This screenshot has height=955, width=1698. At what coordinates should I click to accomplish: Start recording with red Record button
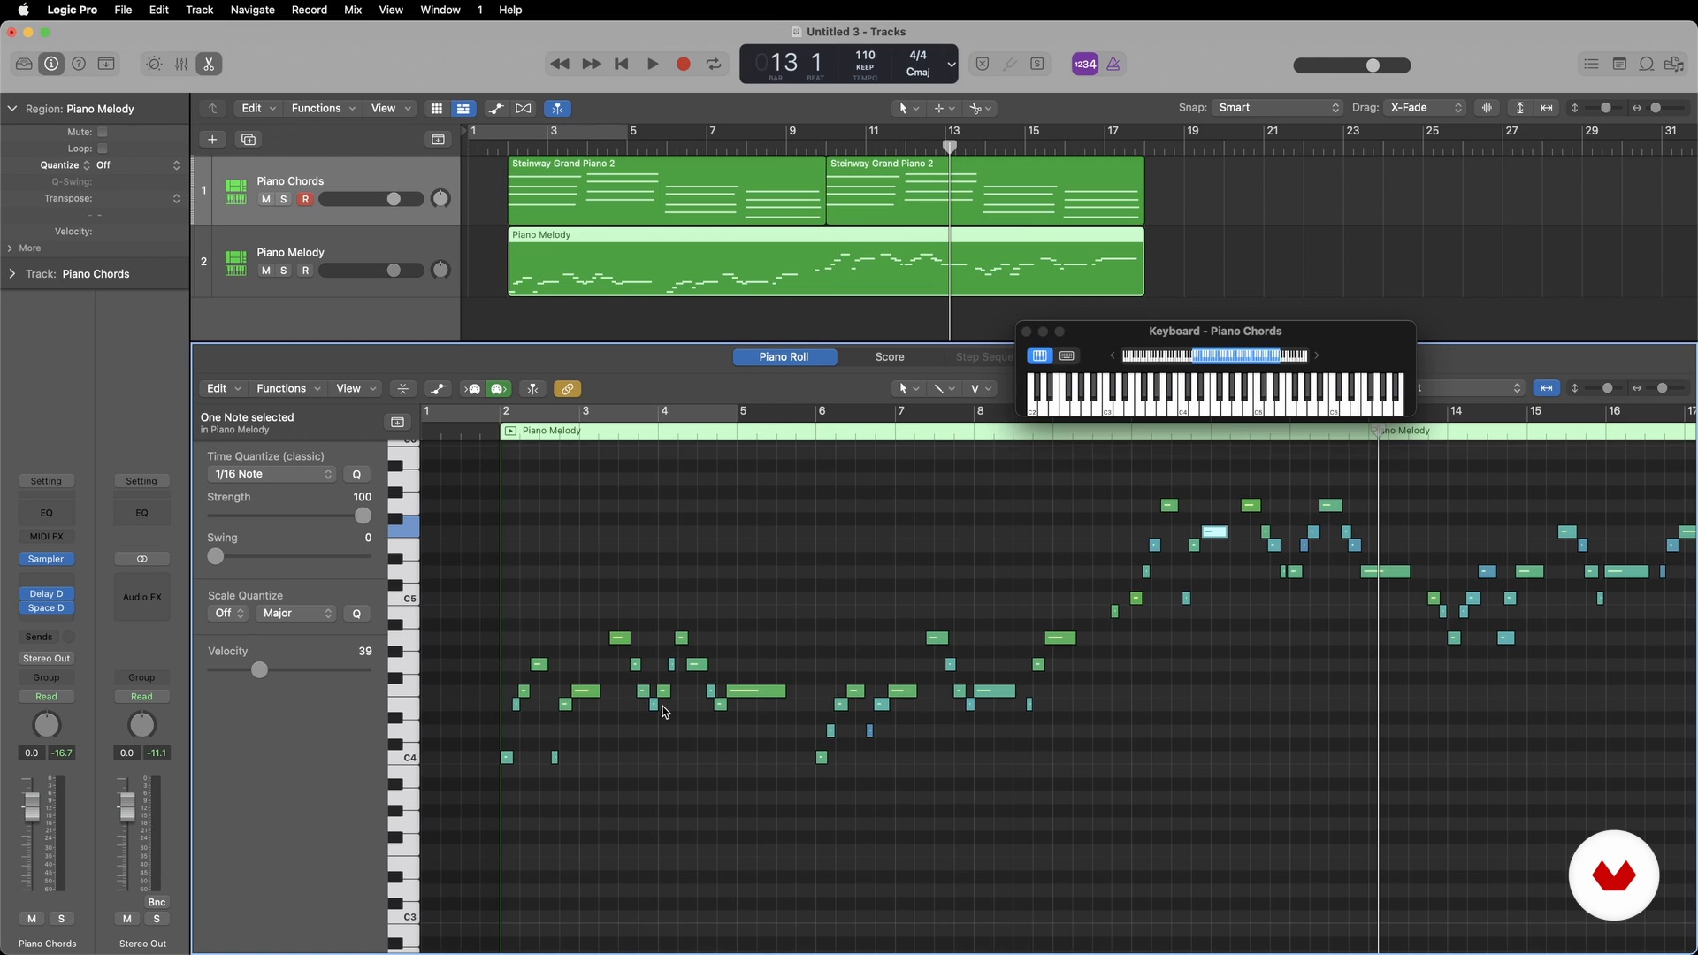pyautogui.click(x=683, y=64)
